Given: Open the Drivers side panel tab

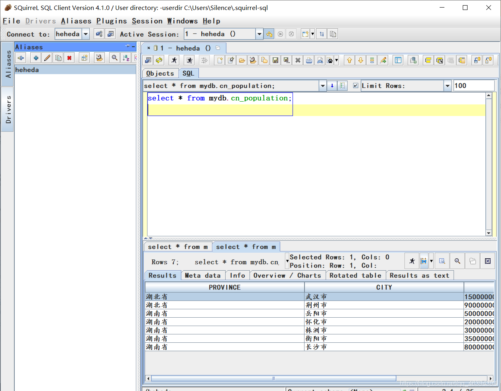Looking at the screenshot, I should click(x=8, y=110).
